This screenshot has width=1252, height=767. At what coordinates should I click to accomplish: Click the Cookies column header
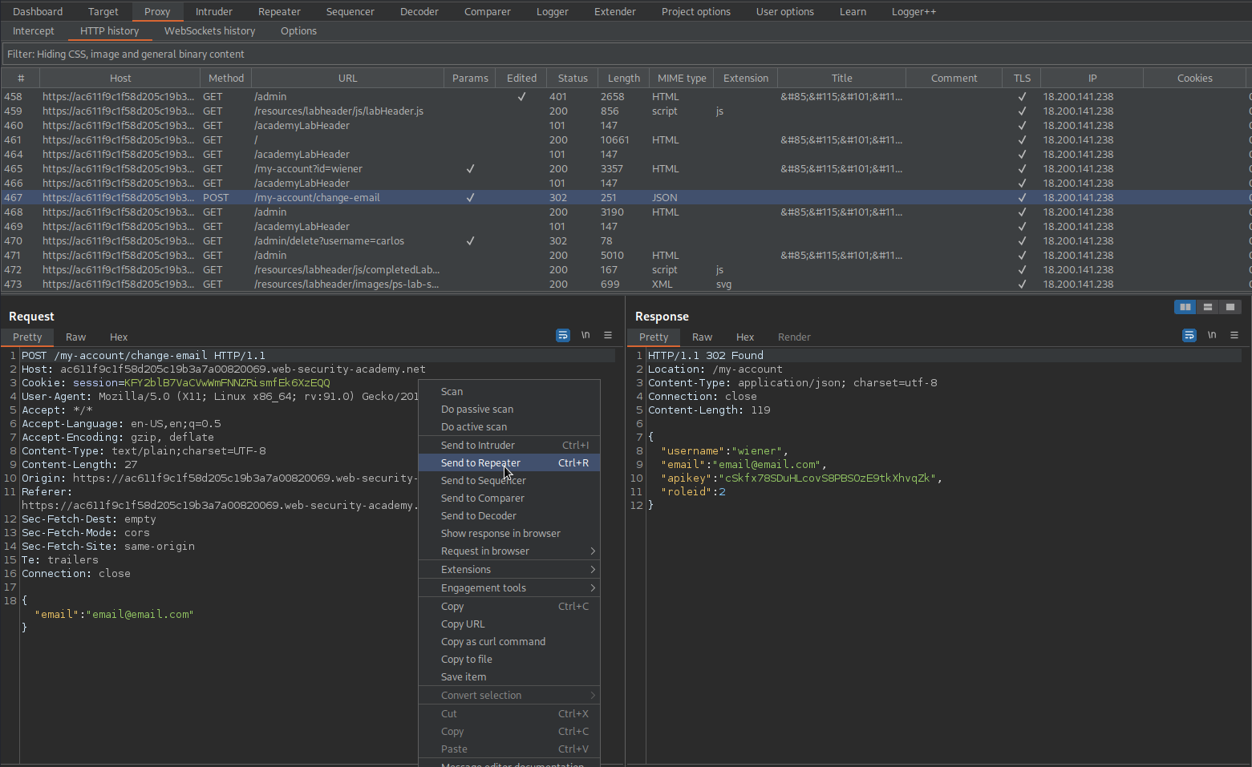coord(1194,78)
